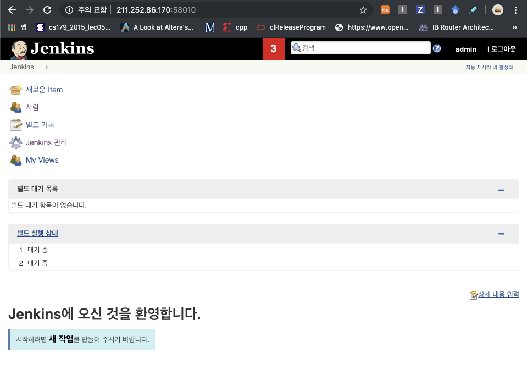Open the 새로운 Item link
527x375 pixels.
45,90
